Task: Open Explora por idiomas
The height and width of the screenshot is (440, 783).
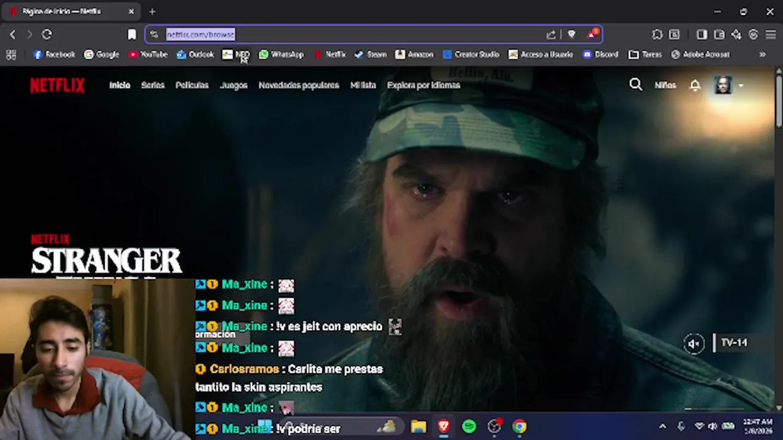Action: pyautogui.click(x=423, y=86)
